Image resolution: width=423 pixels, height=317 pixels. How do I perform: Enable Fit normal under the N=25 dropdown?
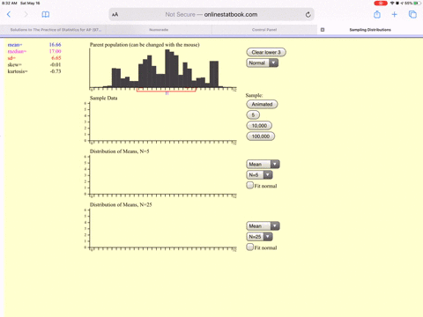coord(250,247)
